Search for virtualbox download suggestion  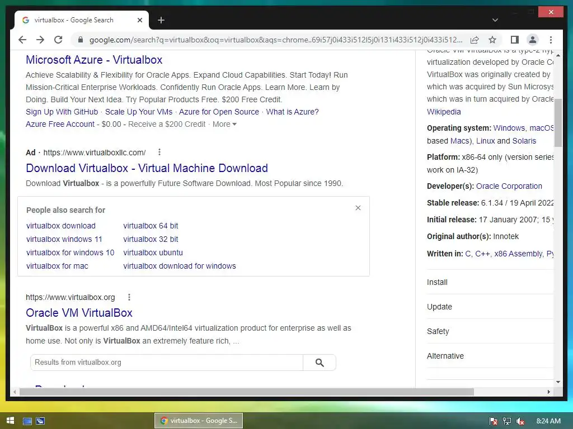point(60,226)
